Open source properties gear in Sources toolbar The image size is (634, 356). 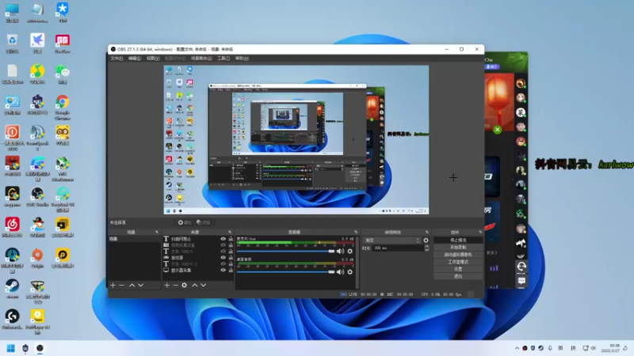point(185,285)
